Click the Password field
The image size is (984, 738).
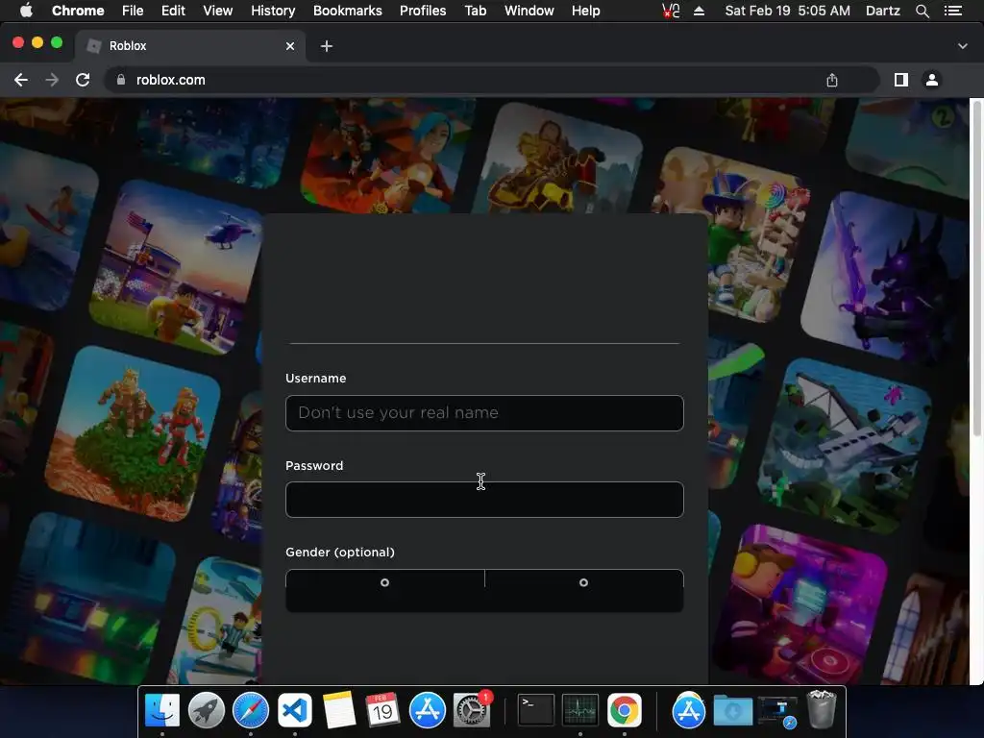[484, 500]
